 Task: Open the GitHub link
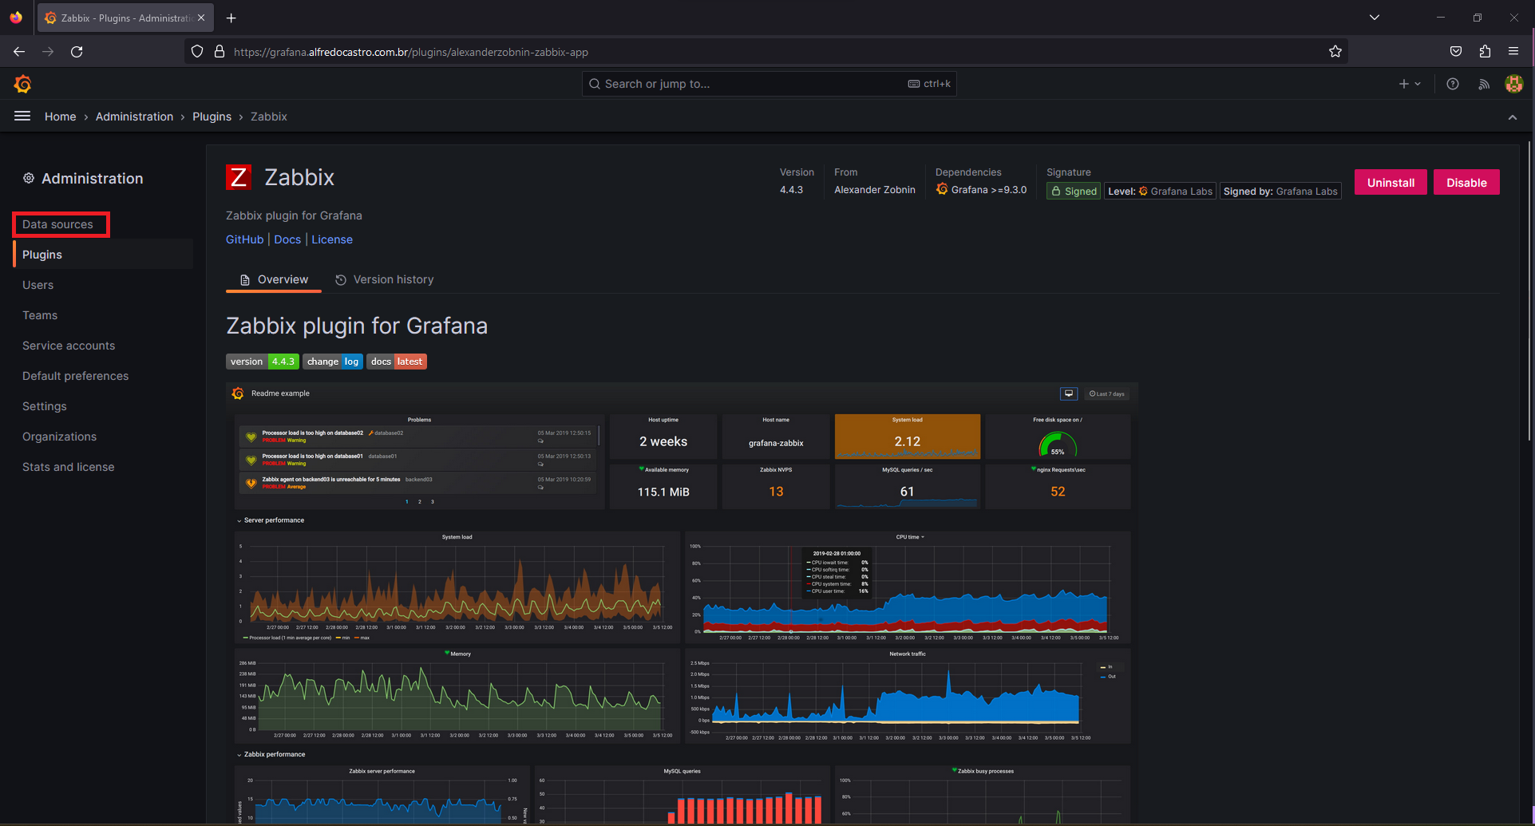244,239
